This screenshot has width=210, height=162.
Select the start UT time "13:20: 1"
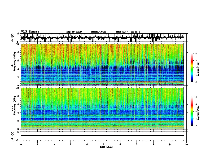click(135, 32)
